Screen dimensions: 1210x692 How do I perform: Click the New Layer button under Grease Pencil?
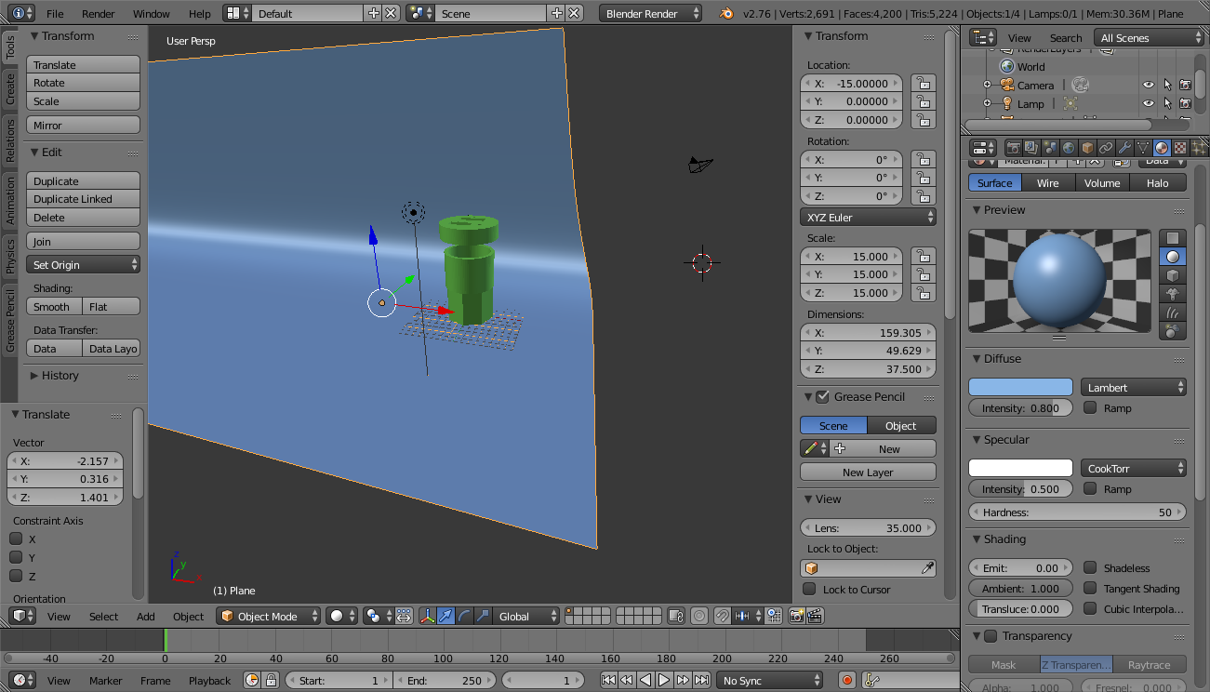pyautogui.click(x=867, y=472)
